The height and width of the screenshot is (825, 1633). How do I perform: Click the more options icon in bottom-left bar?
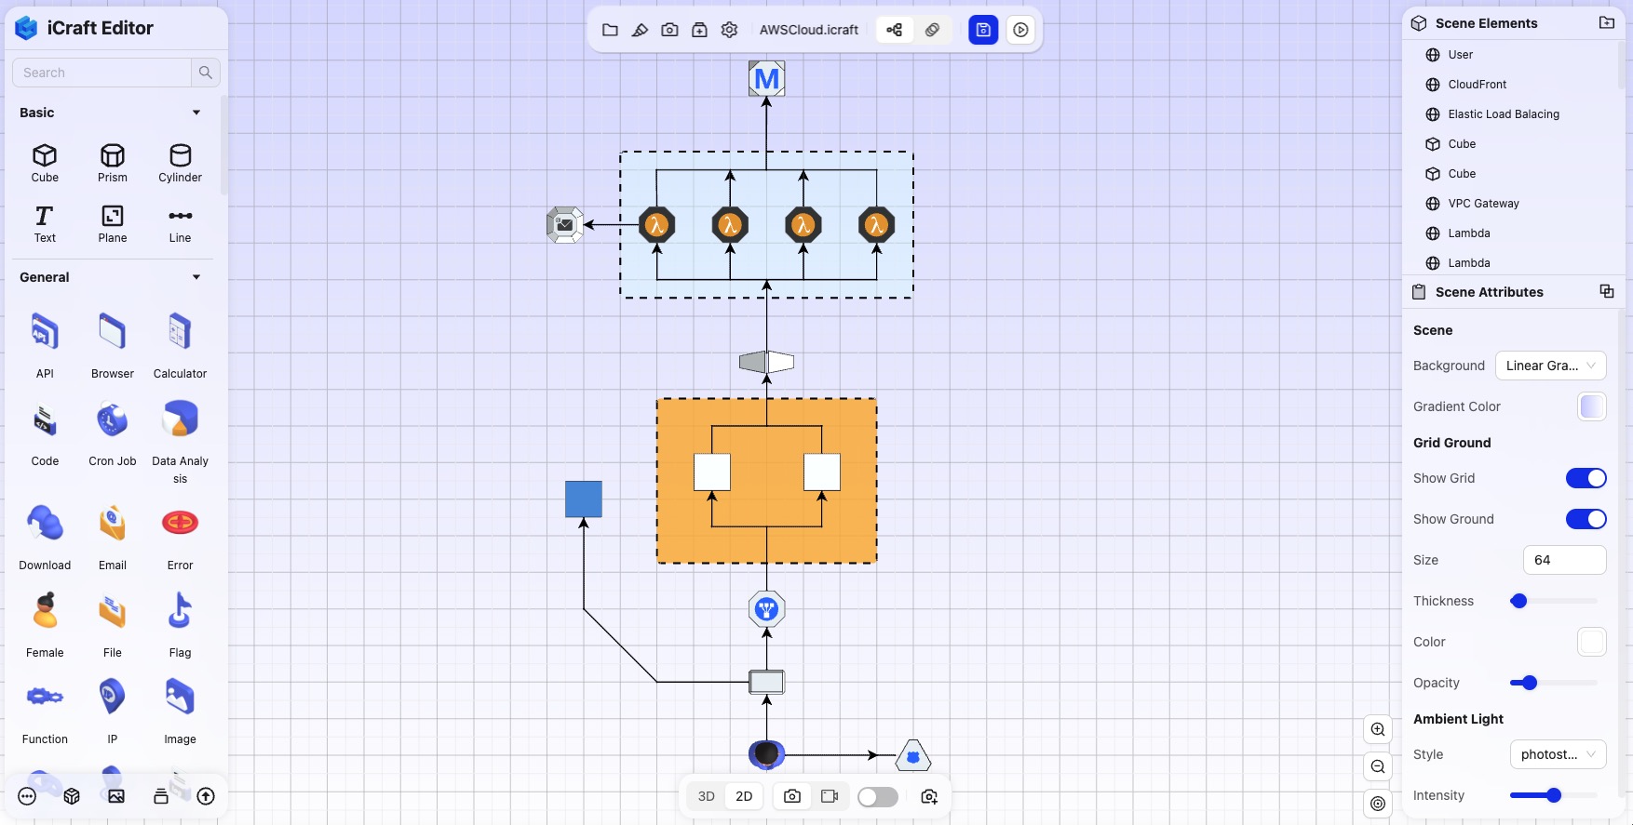[27, 796]
